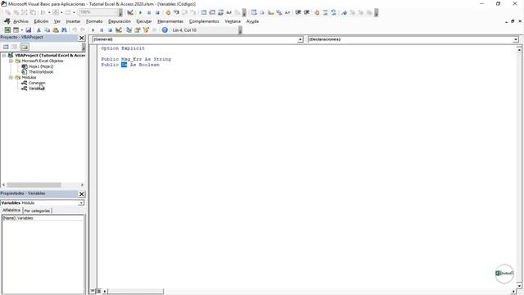524x295 pixels.
Task: Collapse Microsoft Excel Objetos folder
Action: tap(11, 61)
